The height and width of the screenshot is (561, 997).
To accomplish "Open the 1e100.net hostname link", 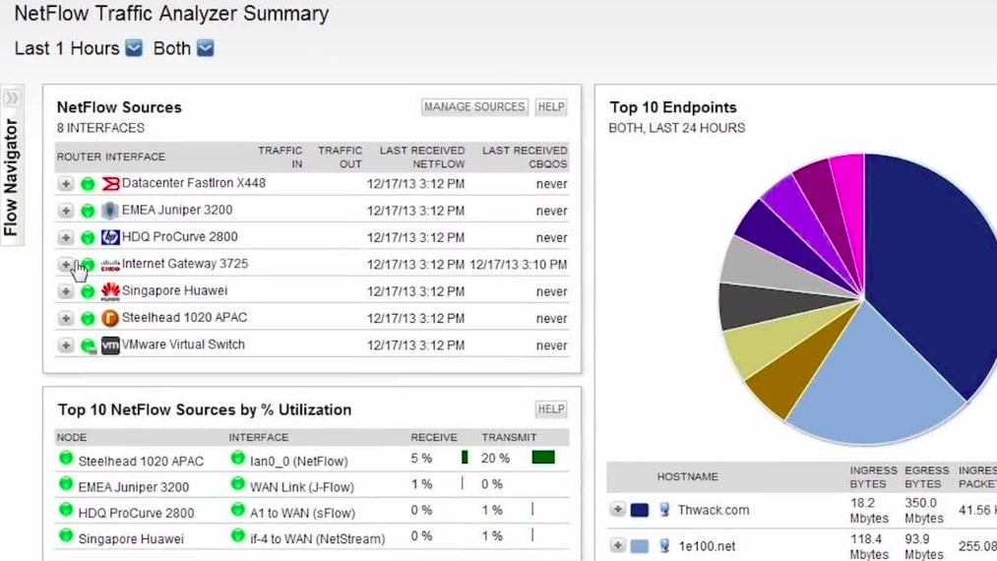I will (x=707, y=545).
